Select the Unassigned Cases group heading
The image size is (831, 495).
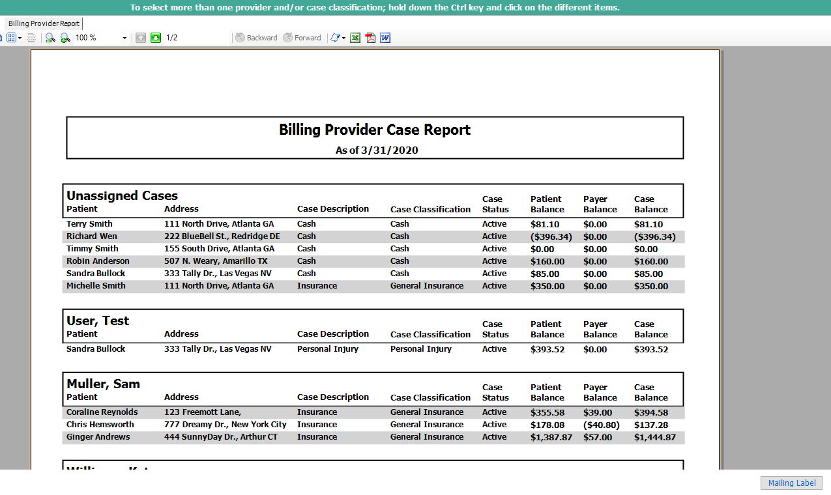(122, 195)
